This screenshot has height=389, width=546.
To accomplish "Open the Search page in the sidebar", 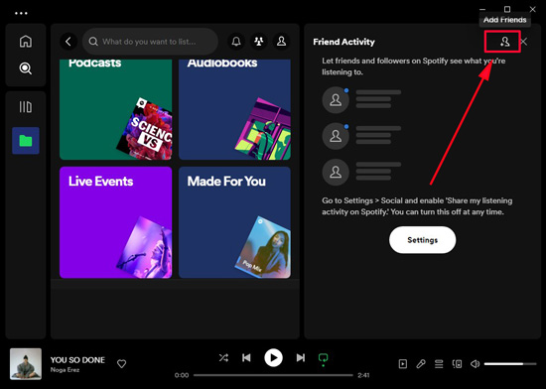I will (26, 68).
